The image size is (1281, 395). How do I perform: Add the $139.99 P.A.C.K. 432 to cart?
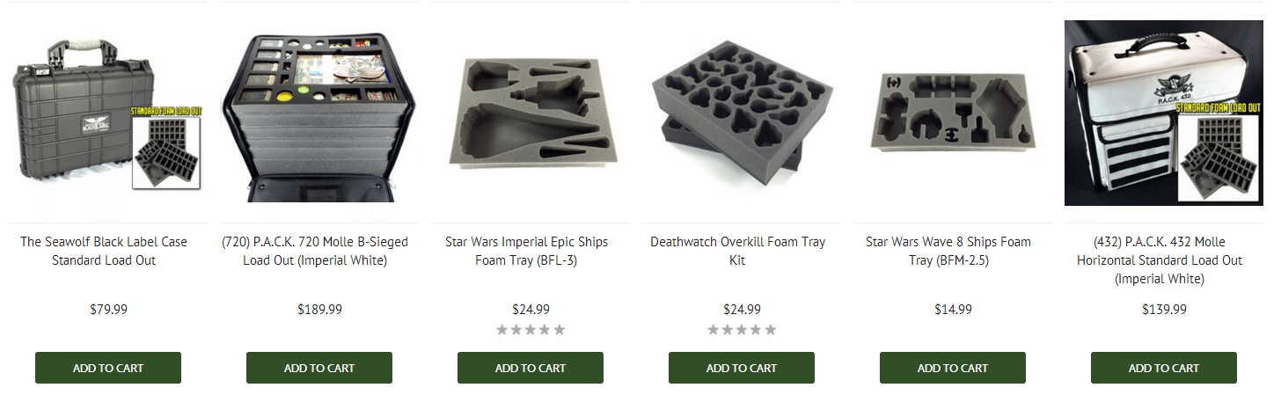click(1164, 368)
